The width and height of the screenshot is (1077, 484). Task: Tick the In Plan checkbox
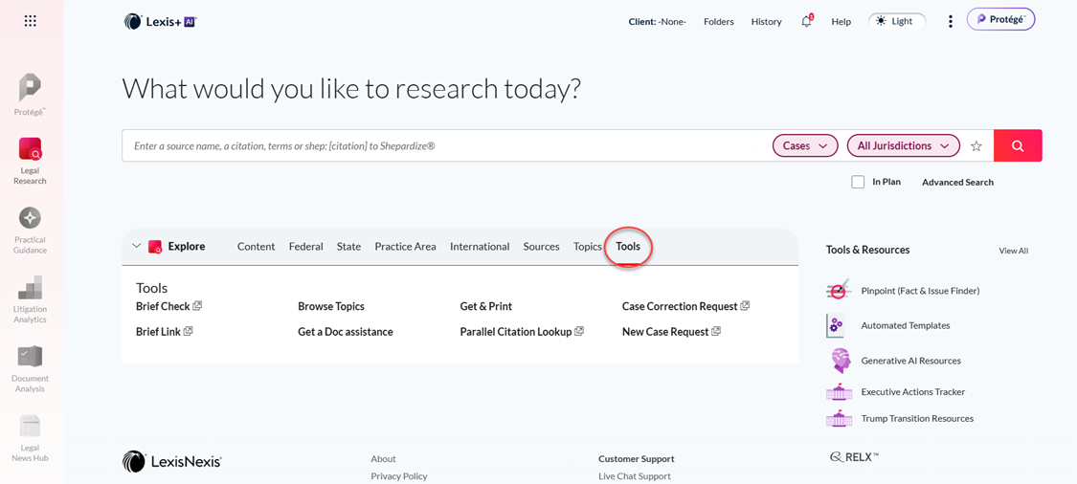click(858, 182)
